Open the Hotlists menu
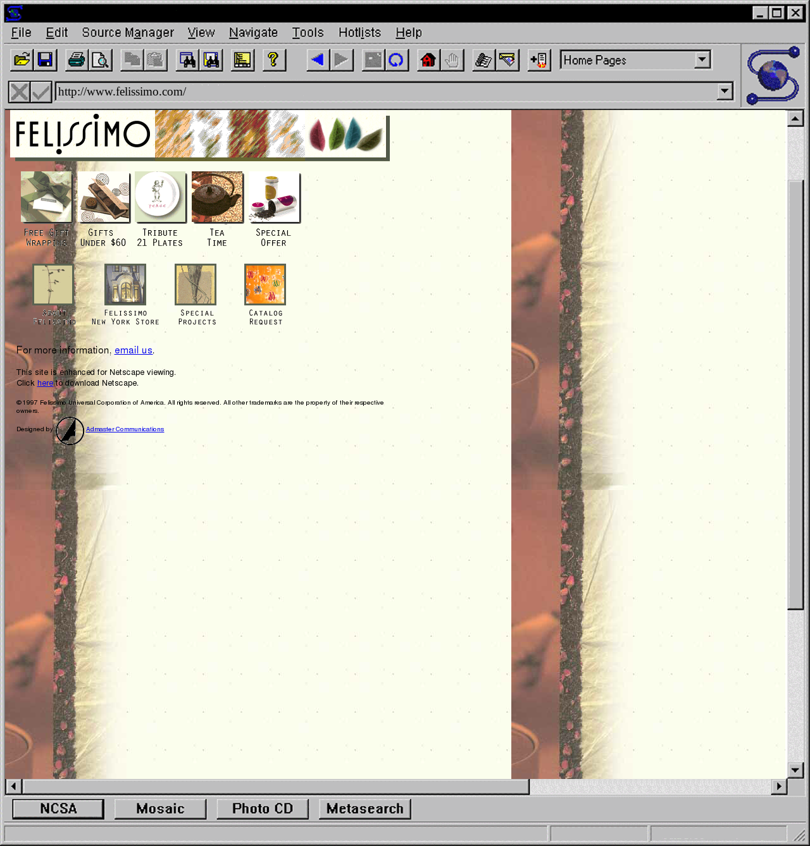Viewport: 810px width, 846px height. (359, 32)
